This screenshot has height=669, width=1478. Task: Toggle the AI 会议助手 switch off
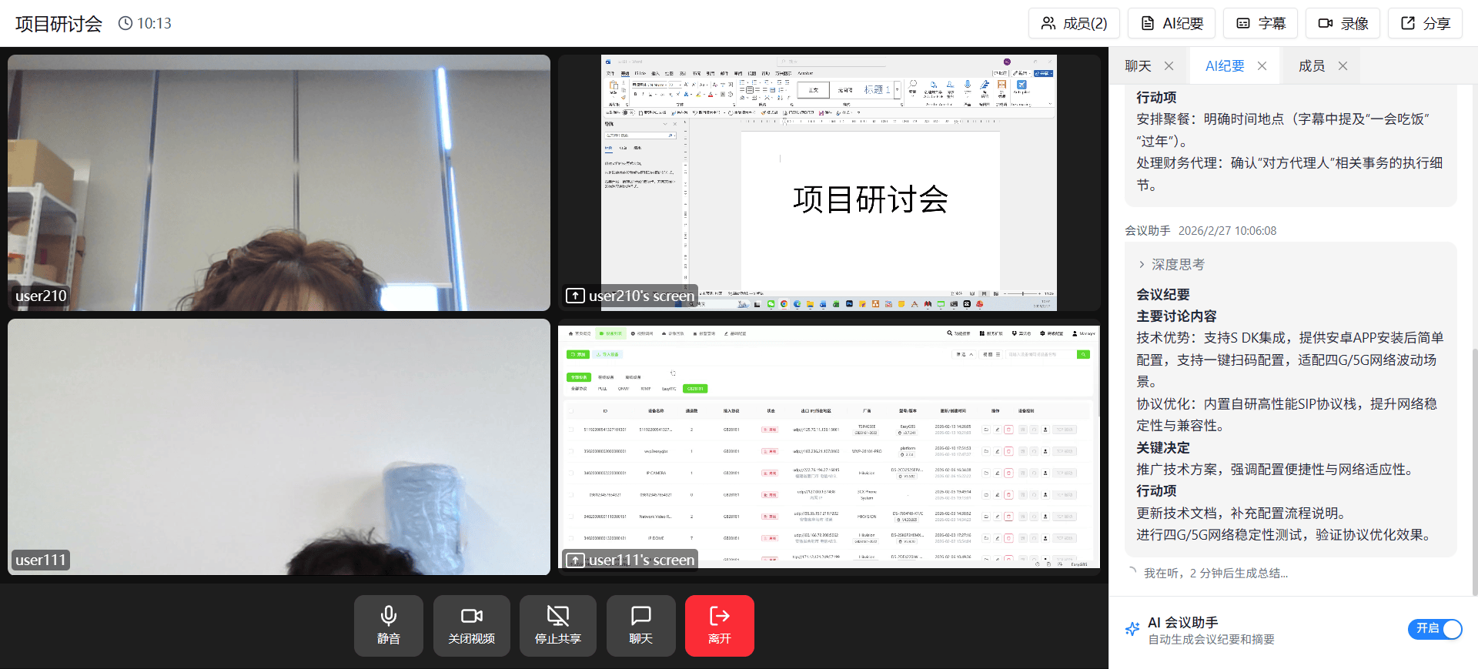[x=1434, y=629]
